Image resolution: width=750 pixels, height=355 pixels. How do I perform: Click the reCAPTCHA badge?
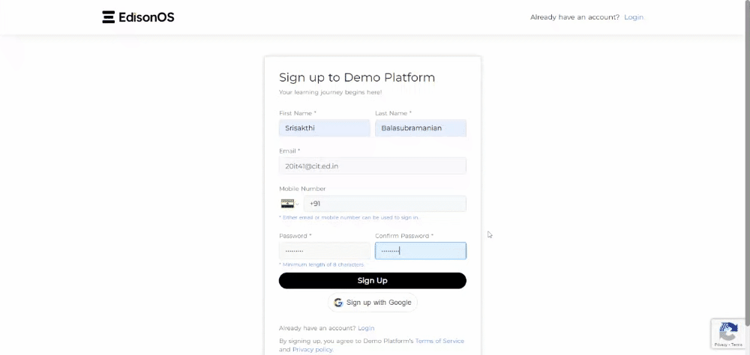tap(728, 334)
